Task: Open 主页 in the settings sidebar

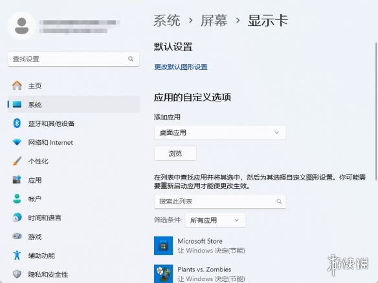Action: (x=74, y=86)
